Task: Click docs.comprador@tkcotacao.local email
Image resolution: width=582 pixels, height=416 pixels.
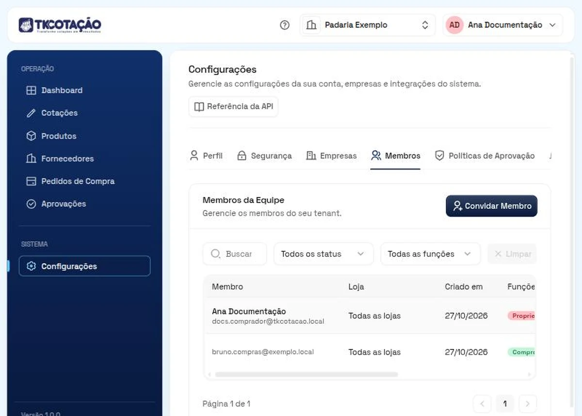Action: click(x=268, y=321)
